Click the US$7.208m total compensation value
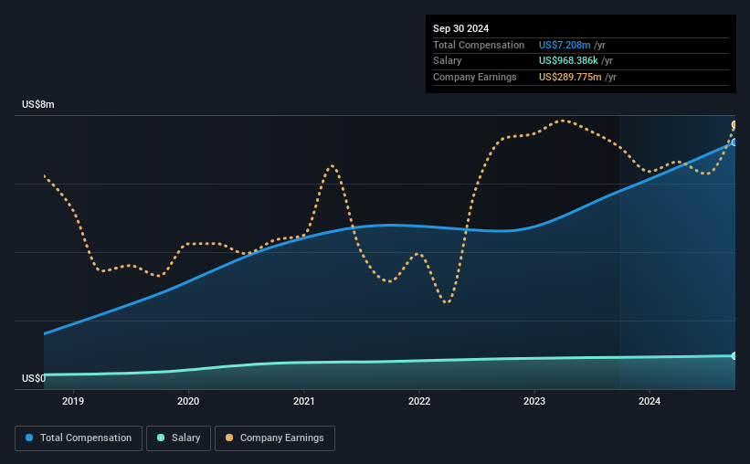 565,45
